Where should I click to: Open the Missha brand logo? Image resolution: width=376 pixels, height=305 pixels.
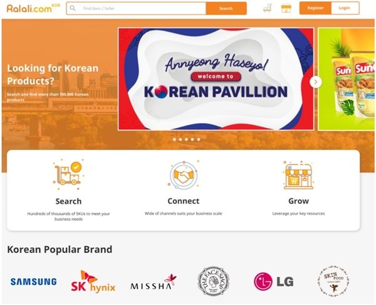point(154,282)
